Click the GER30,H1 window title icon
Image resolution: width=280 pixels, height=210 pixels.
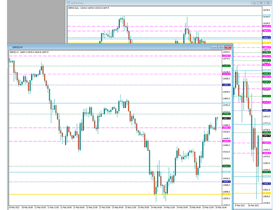10,47
